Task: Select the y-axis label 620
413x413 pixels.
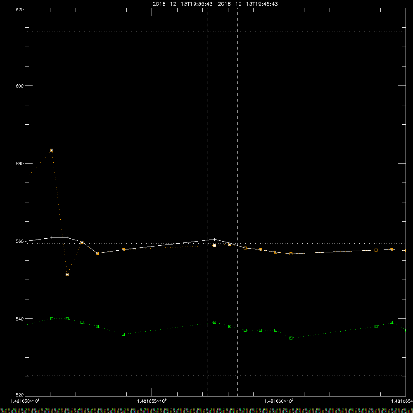Action: (20, 9)
